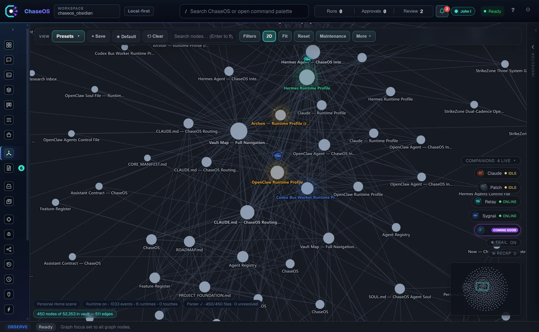Open the Approvals 0 tab
This screenshot has width=539, height=332.
[374, 11]
